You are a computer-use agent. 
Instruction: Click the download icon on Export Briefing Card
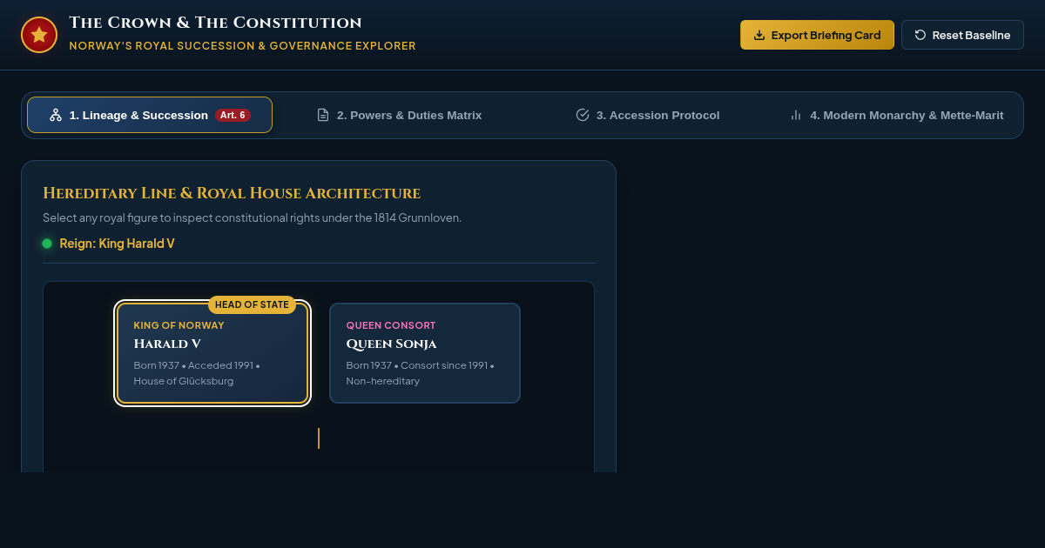(759, 35)
